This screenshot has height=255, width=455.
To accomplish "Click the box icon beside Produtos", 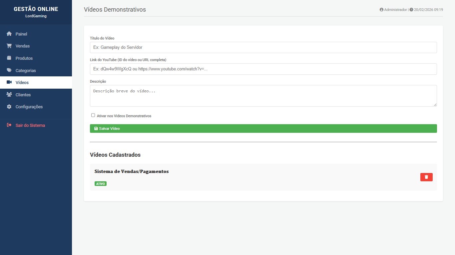I will click(9, 58).
